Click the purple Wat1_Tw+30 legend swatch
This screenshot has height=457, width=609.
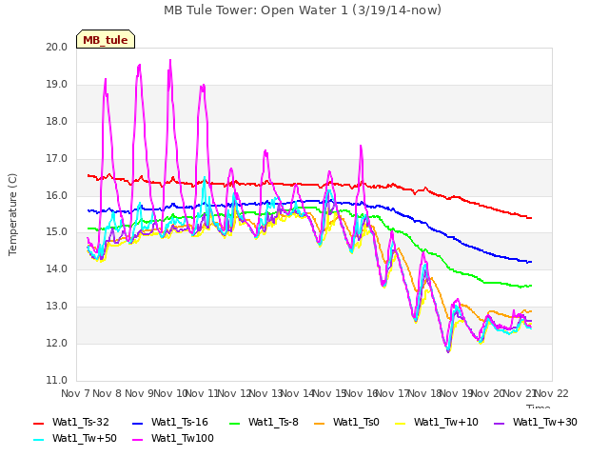coord(499,423)
